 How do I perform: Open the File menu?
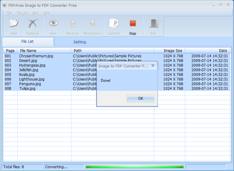[9, 13]
